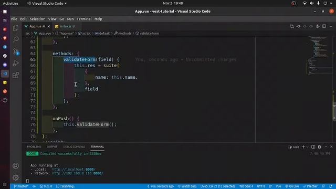This screenshot has width=336, height=189.
Task: Change the UTF-8 encoding
Action: coord(261,186)
